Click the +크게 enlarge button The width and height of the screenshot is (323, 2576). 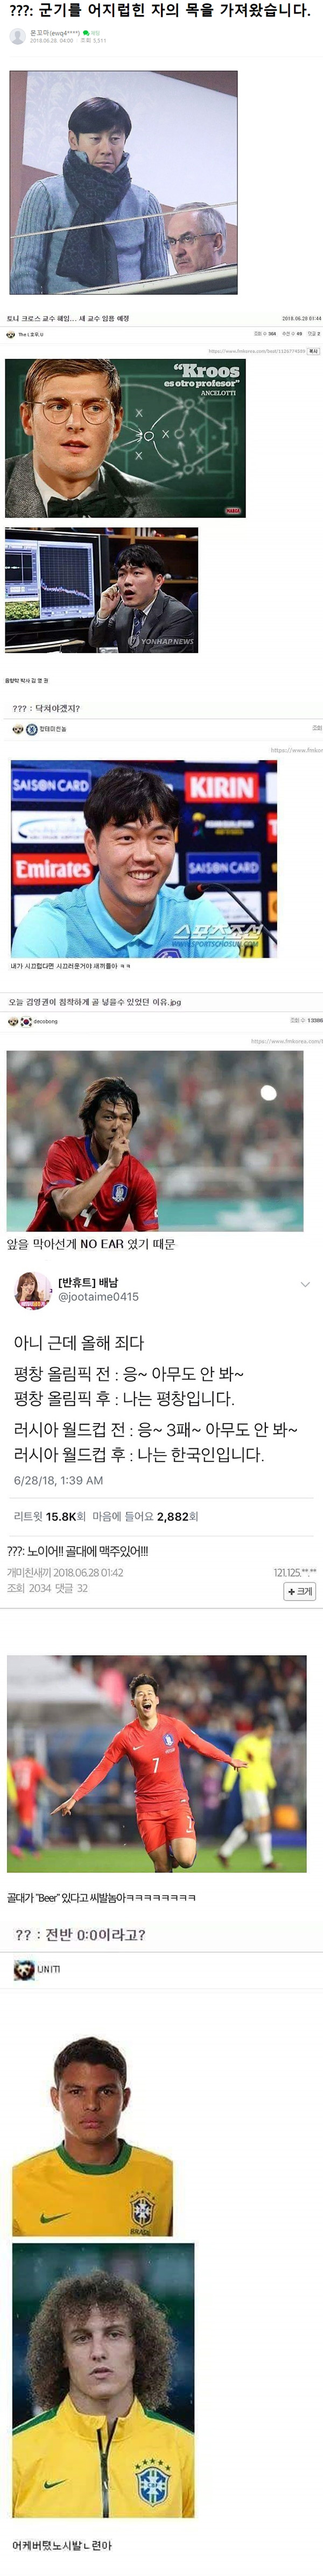[x=300, y=1591]
